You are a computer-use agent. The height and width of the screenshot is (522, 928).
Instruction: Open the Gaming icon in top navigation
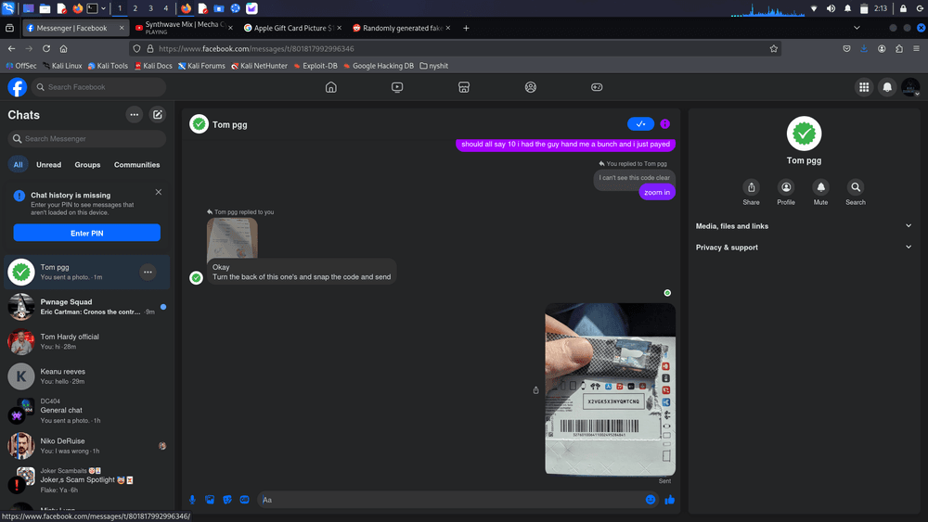(597, 87)
